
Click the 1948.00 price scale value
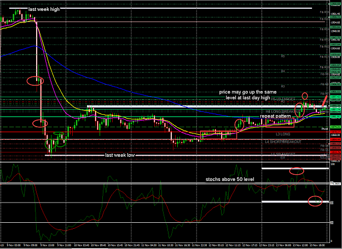(334, 31)
